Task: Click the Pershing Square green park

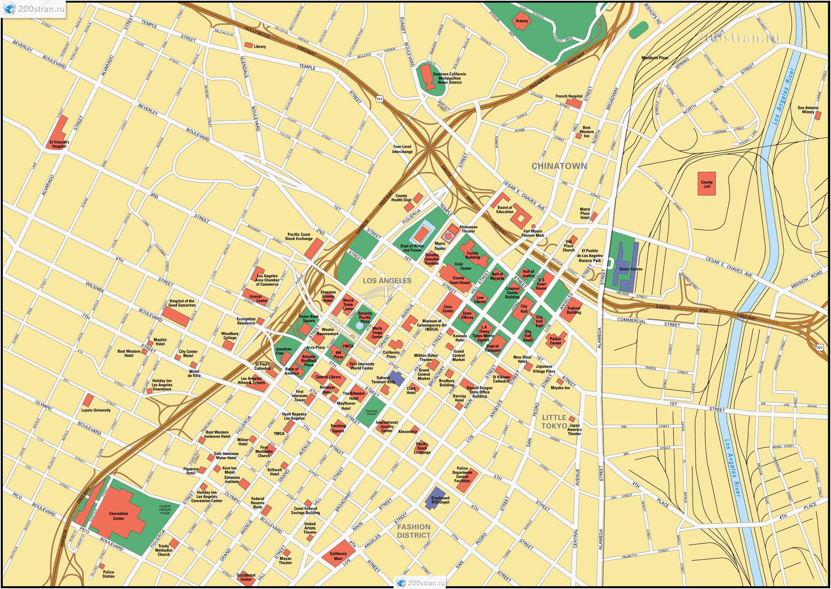Action: pyautogui.click(x=371, y=412)
